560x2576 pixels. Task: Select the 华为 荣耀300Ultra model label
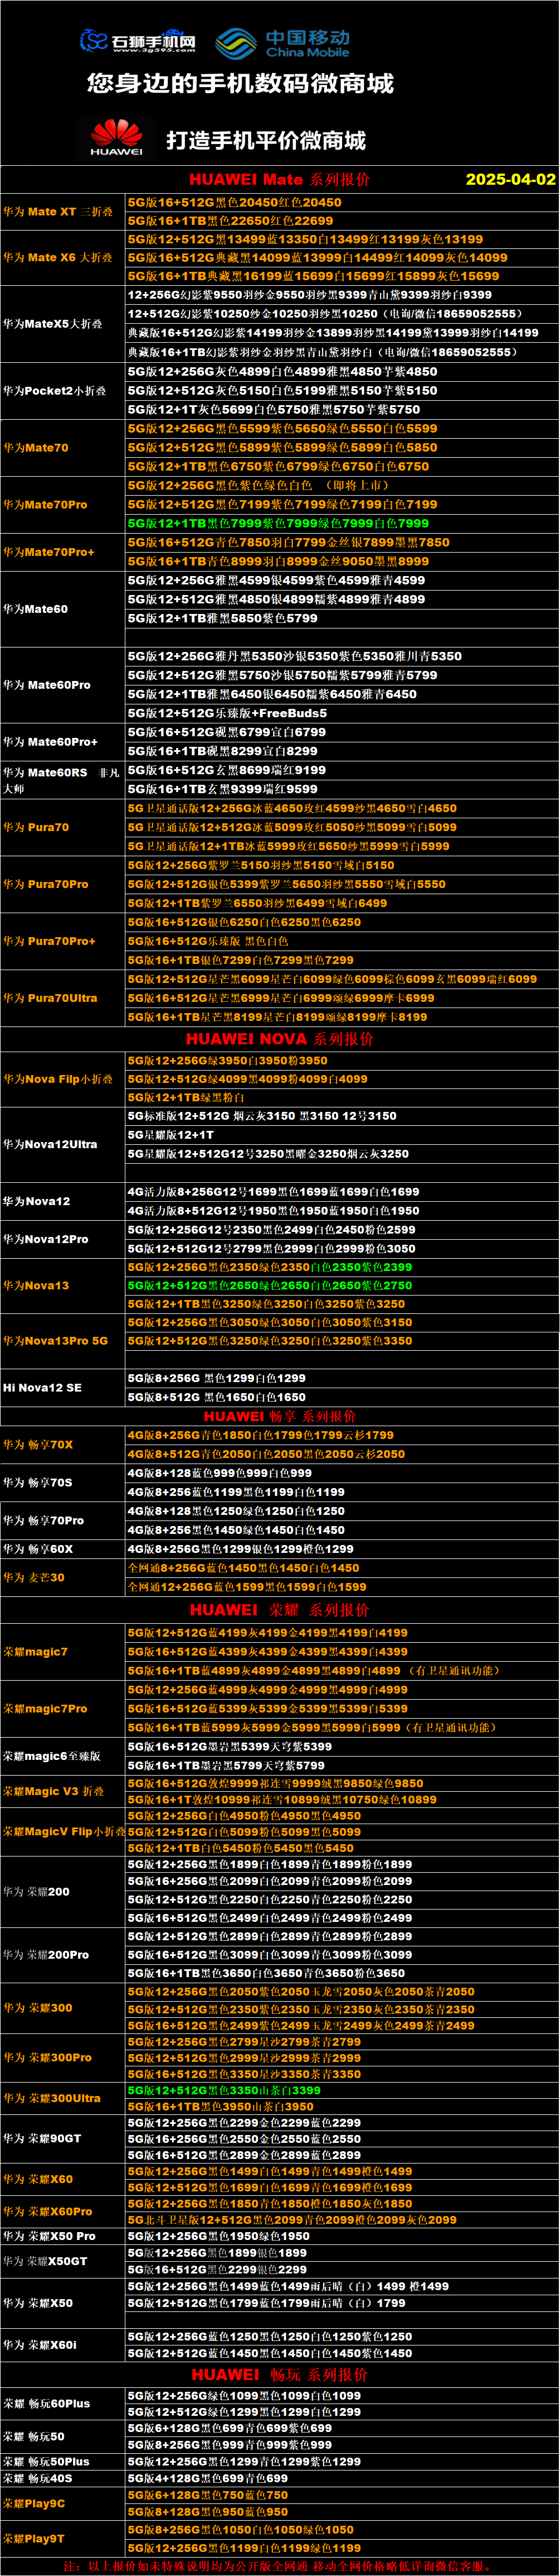point(52,2099)
